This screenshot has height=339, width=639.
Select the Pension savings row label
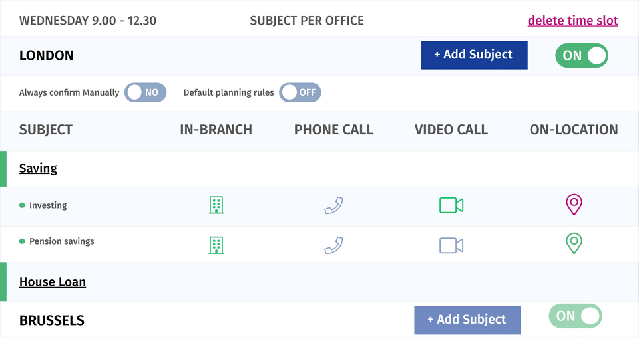(61, 241)
